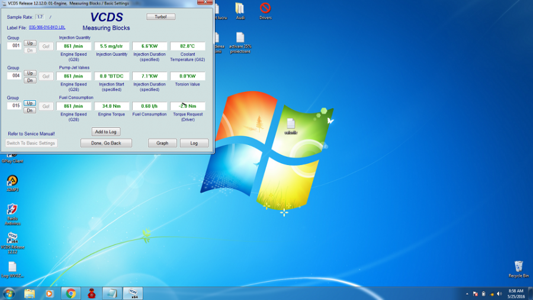The width and height of the screenshot is (533, 300).
Task: Open the AIMP3 desktop shortcut
Action: tap(12, 181)
